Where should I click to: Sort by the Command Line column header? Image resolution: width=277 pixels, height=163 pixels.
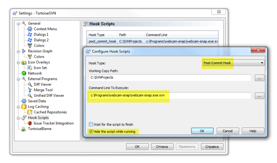click(x=181, y=35)
